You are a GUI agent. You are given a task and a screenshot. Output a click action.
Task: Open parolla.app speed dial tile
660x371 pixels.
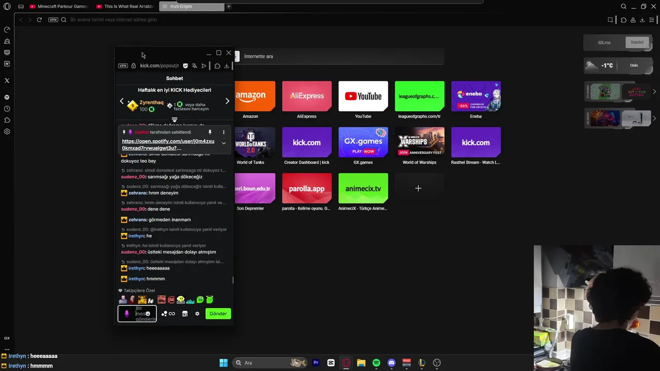click(x=307, y=189)
